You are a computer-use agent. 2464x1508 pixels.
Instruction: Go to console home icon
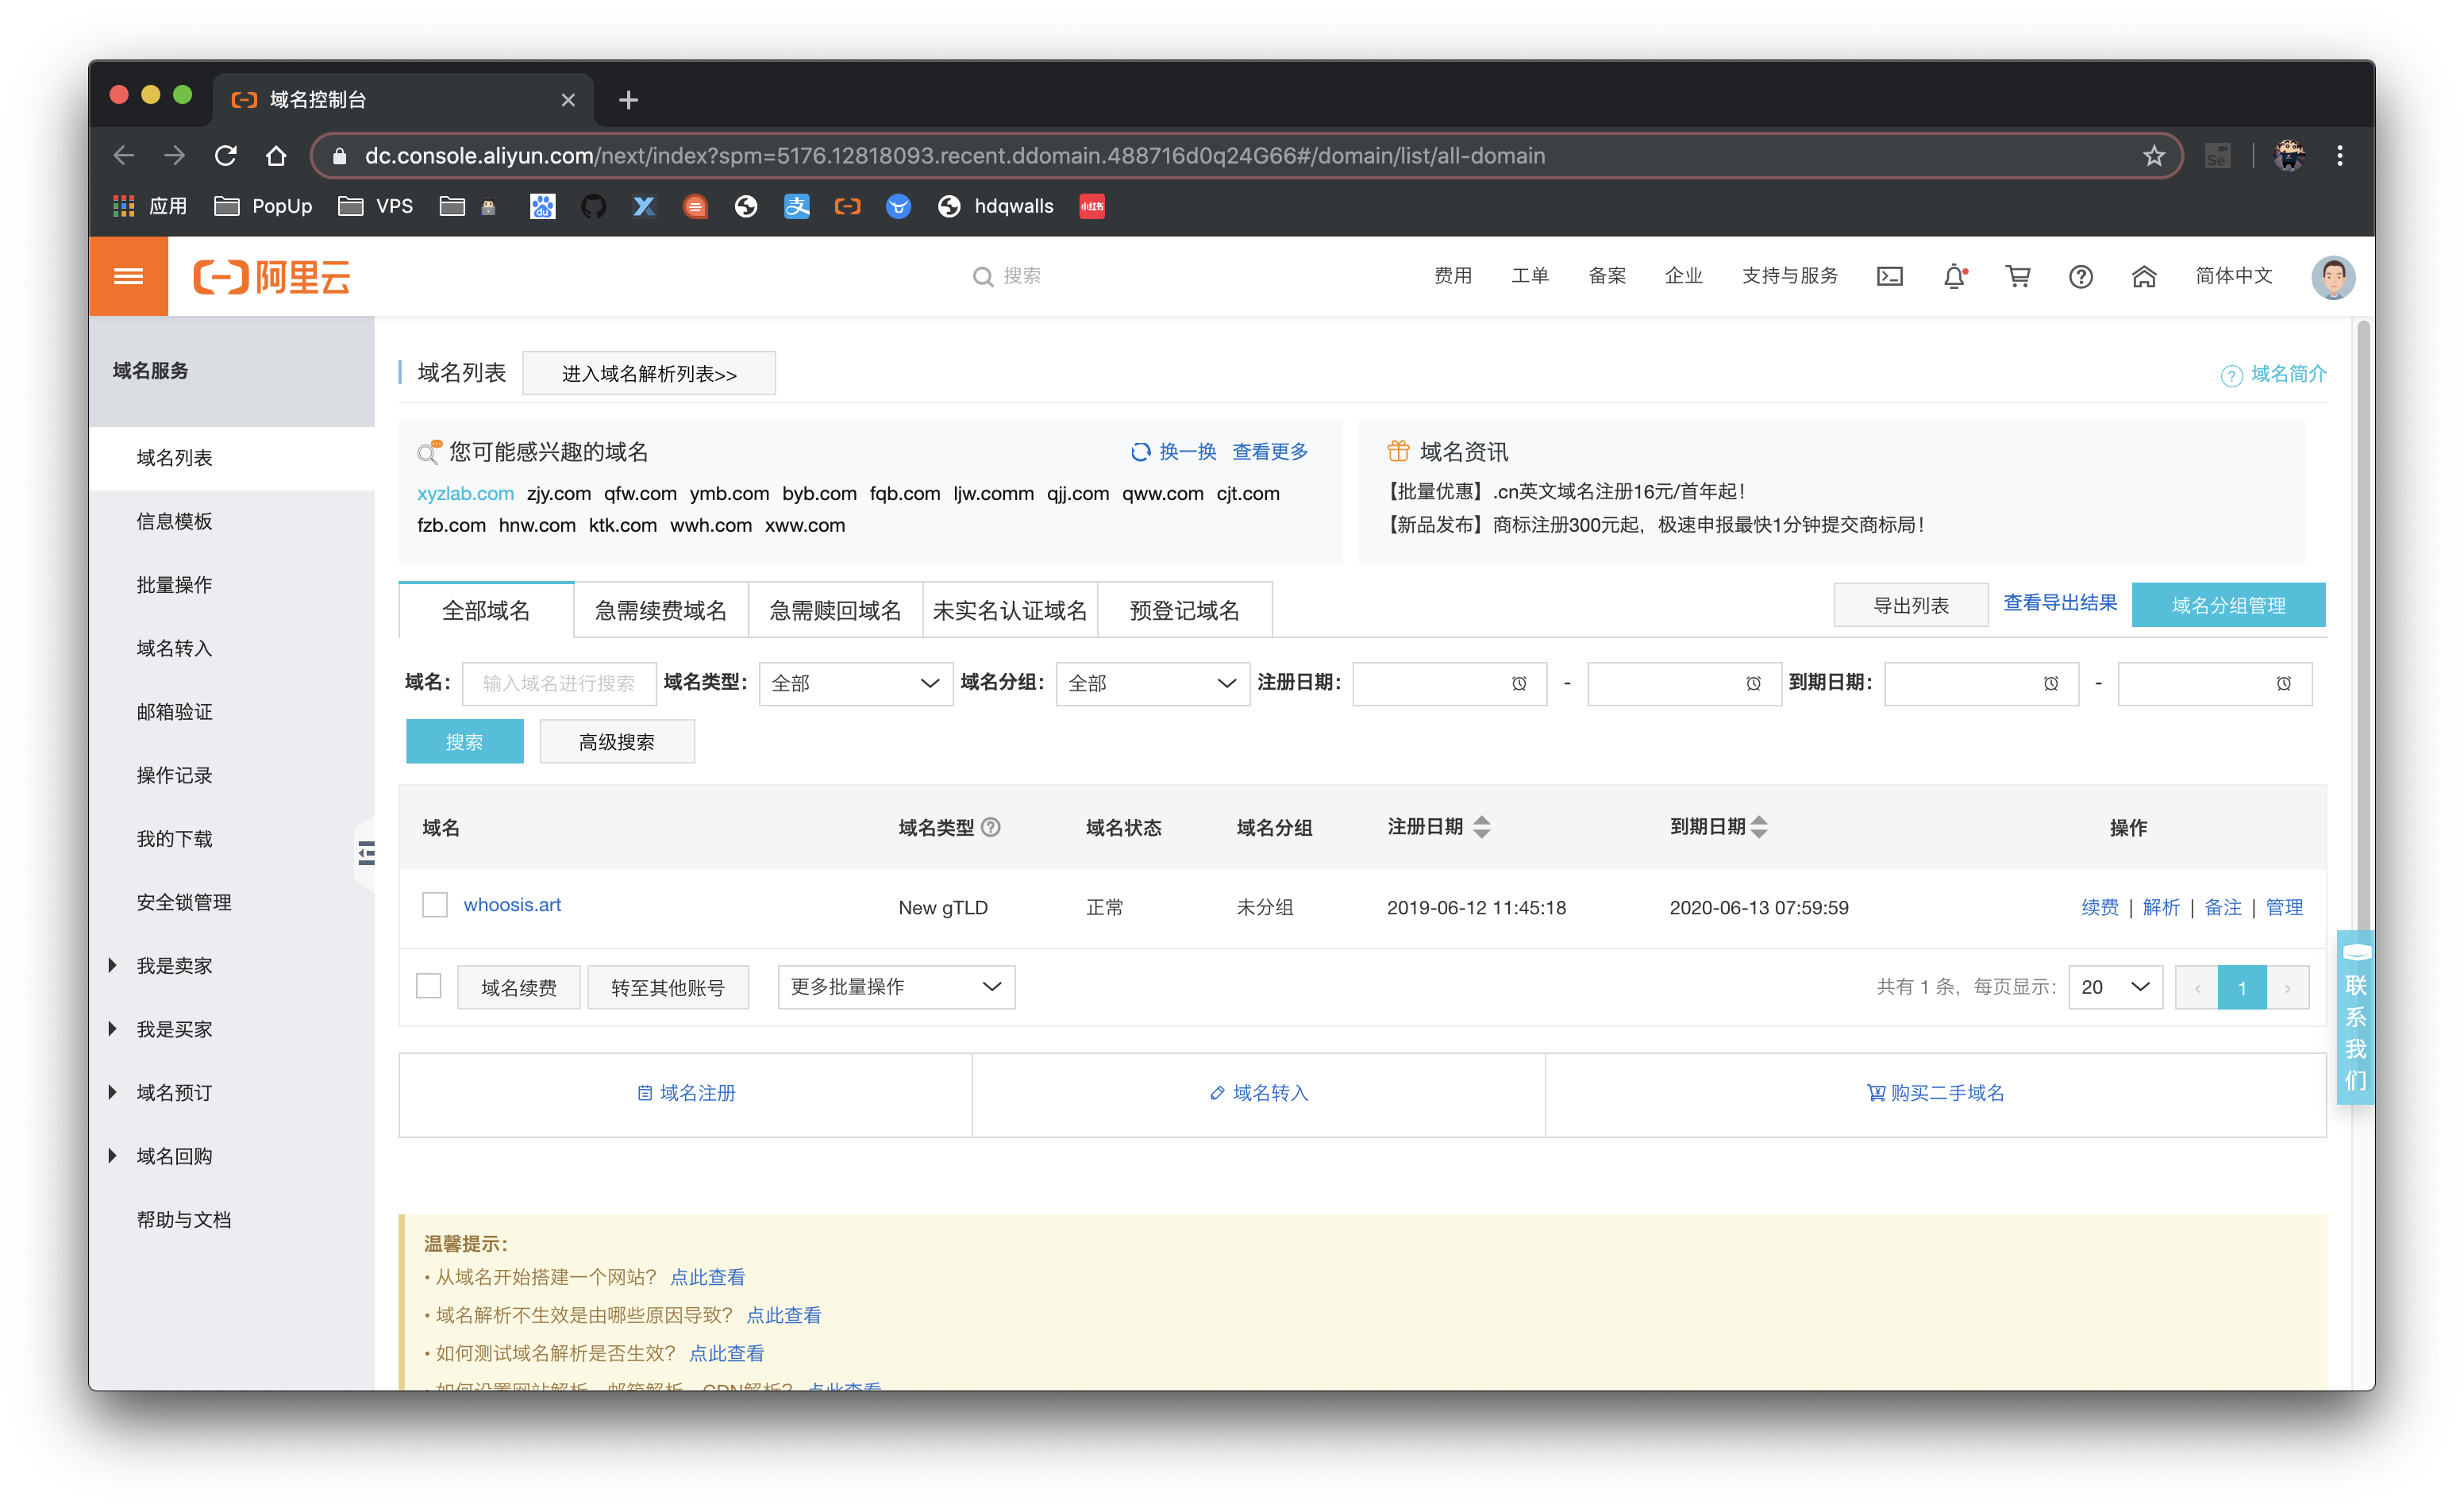pyautogui.click(x=2143, y=277)
